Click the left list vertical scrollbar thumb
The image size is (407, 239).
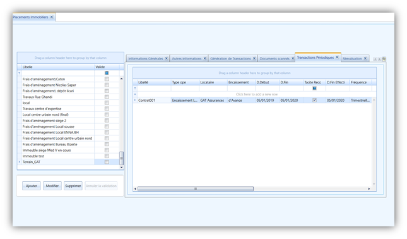pyautogui.click(x=121, y=158)
